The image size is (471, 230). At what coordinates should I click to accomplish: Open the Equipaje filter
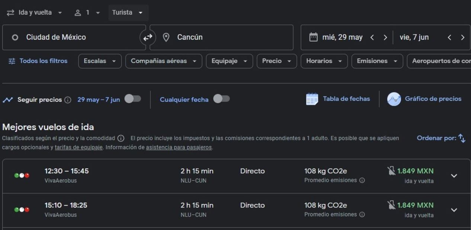(x=229, y=61)
